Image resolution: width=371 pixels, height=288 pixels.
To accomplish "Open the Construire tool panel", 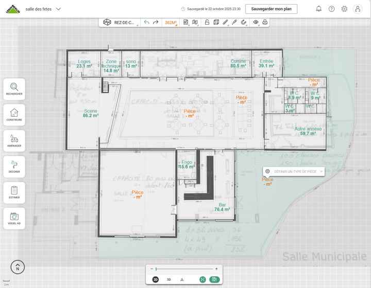I will [14, 115].
